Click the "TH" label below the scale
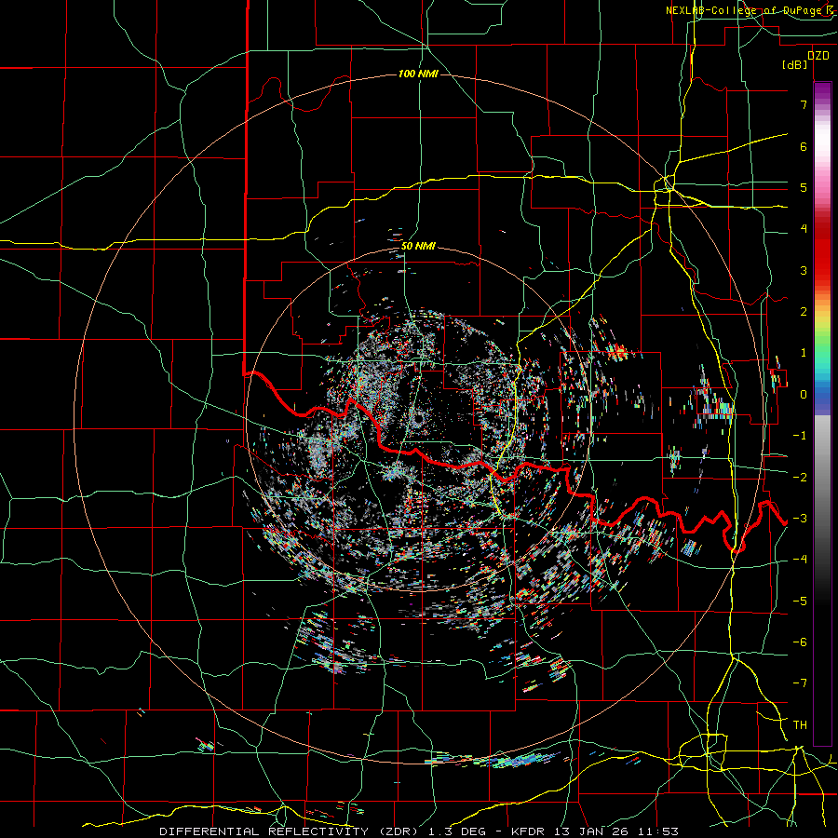The width and height of the screenshot is (838, 838). 800,724
